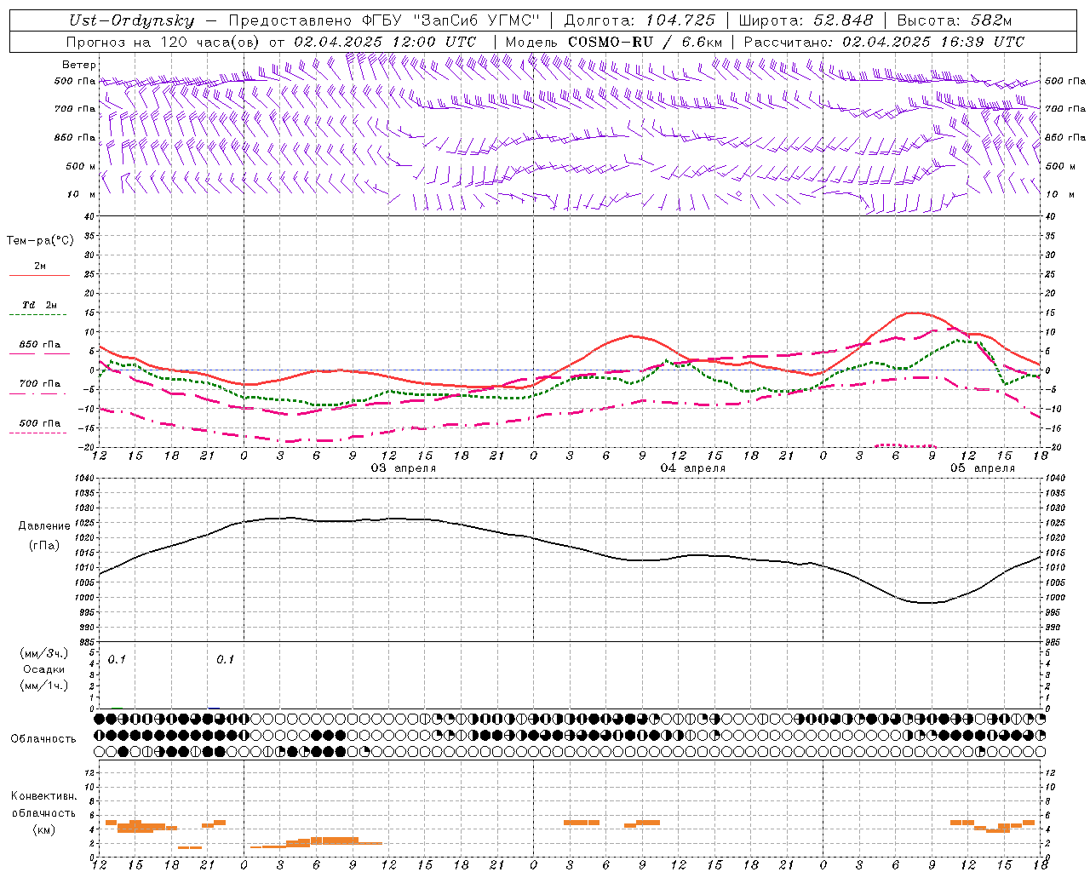Click the Осадки precipitation label
This screenshot has width=1090, height=872.
[44, 669]
